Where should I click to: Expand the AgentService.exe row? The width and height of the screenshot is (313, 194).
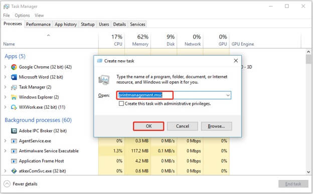pyautogui.click(x=6, y=141)
